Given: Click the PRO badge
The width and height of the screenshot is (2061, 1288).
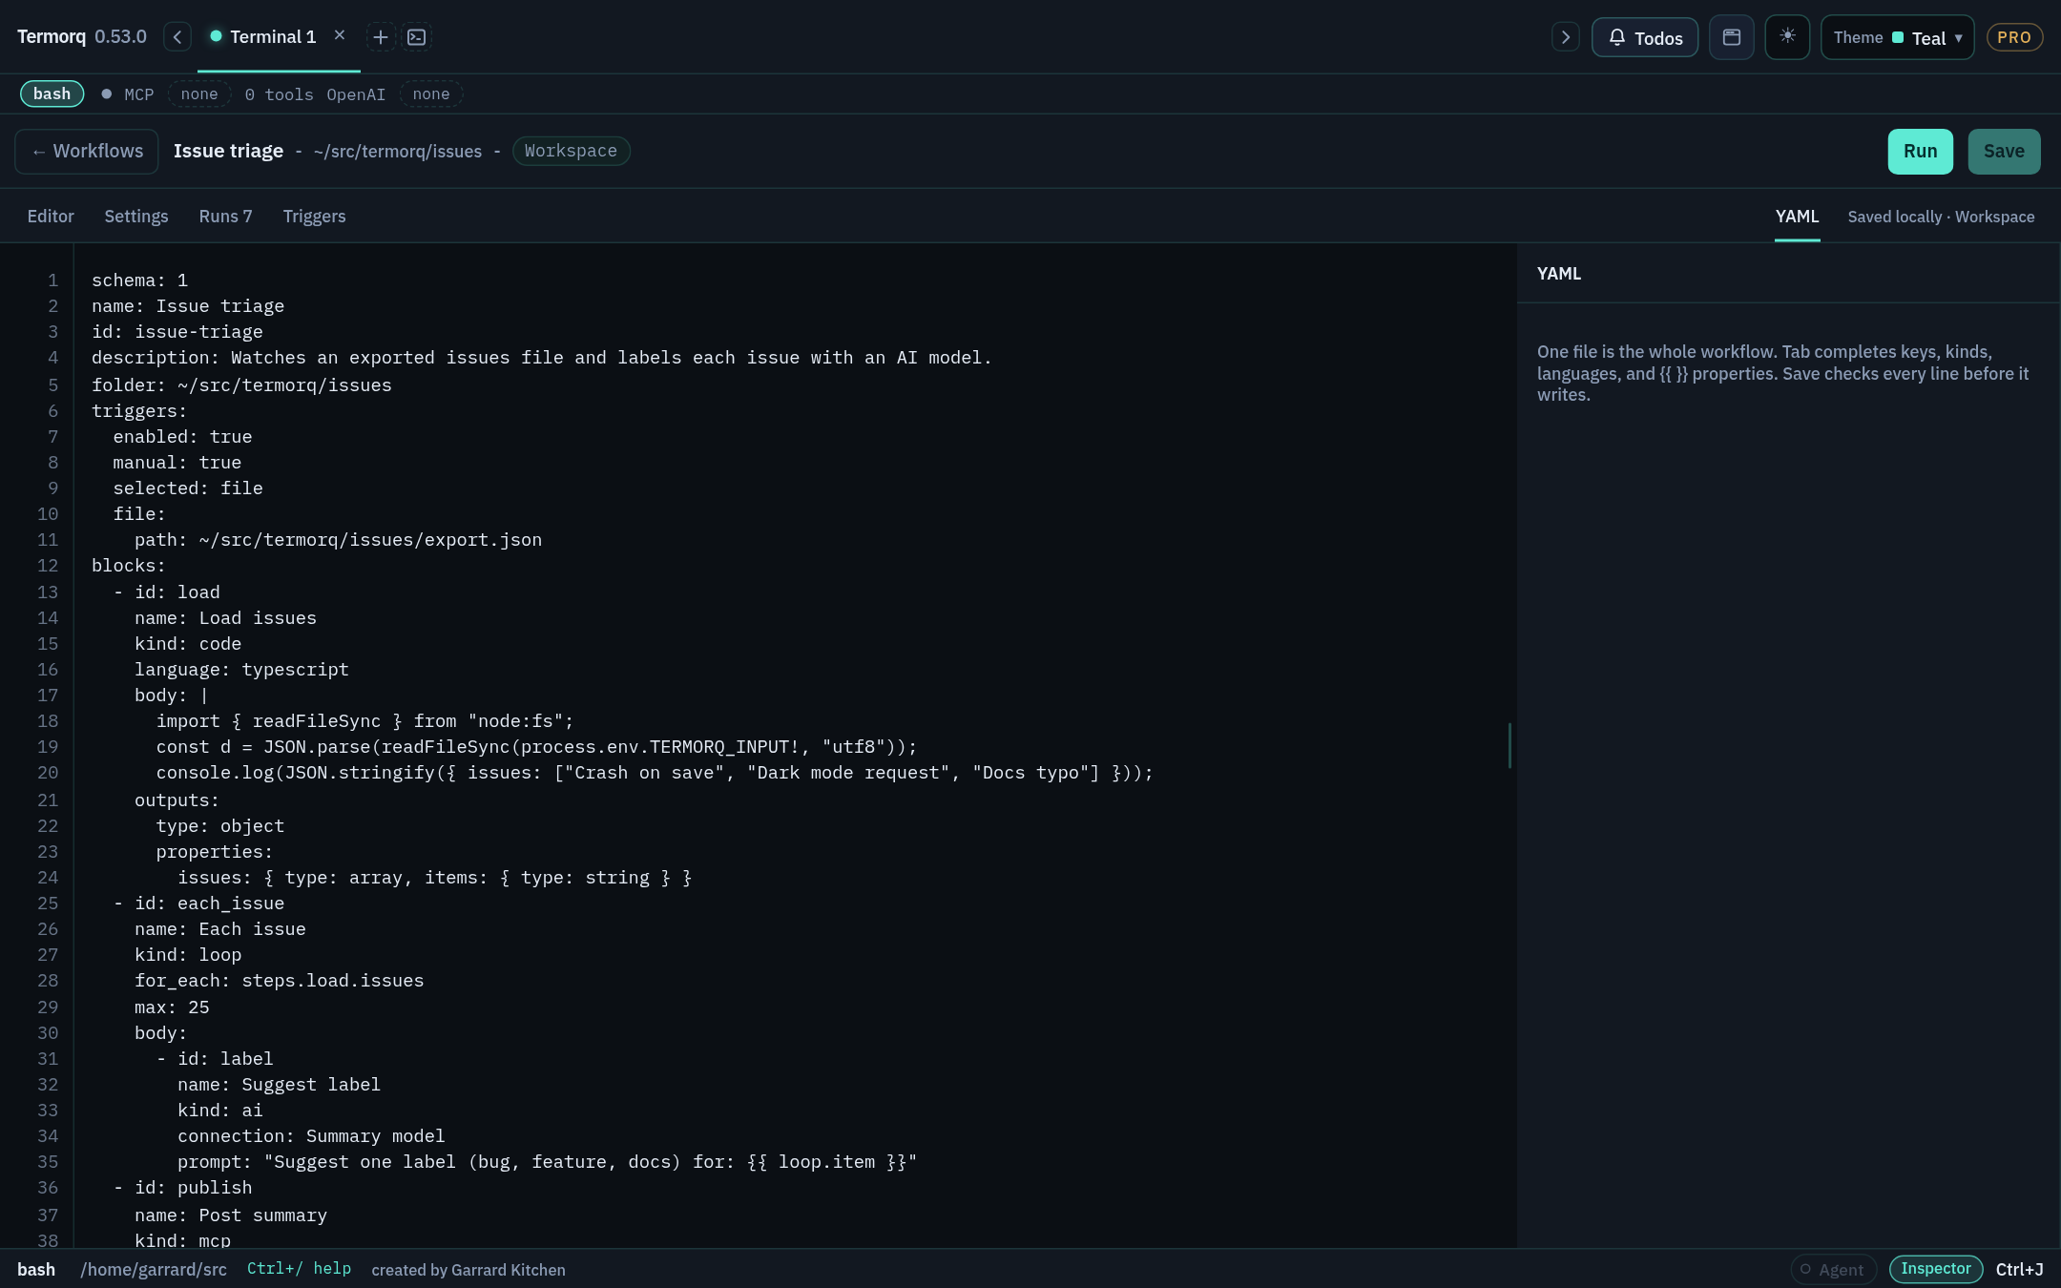Looking at the screenshot, I should click(x=2014, y=37).
